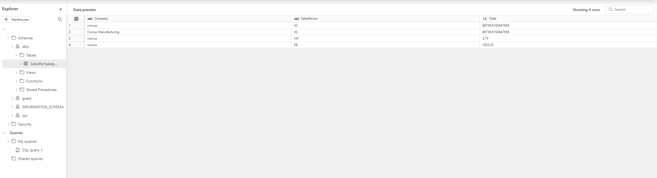Viewport: 657px width, 178px height.
Task: Select the Cronus Manufacturing cell
Action: pos(103,32)
